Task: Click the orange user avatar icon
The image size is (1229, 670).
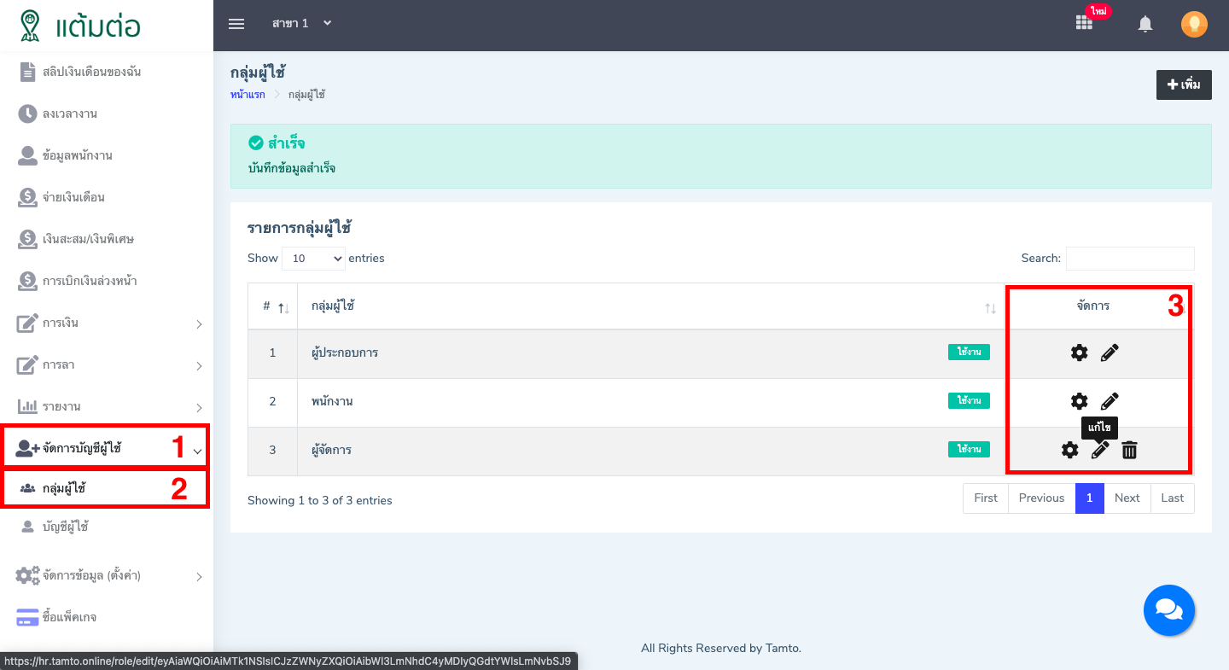Action: pyautogui.click(x=1194, y=25)
